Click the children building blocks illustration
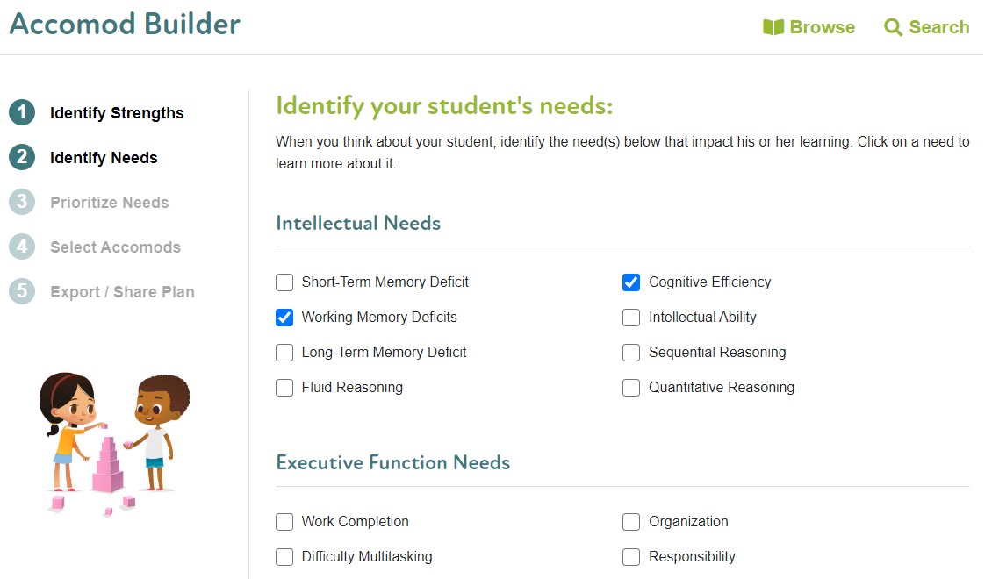This screenshot has height=579, width=992. click(113, 443)
